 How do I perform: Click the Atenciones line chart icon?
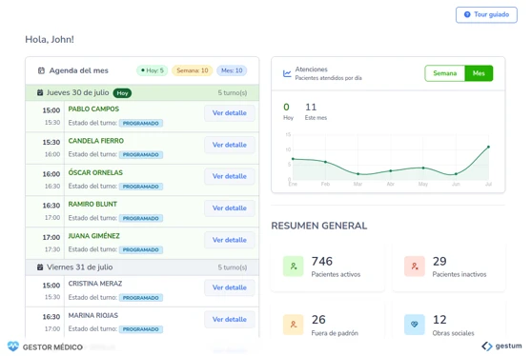(287, 73)
